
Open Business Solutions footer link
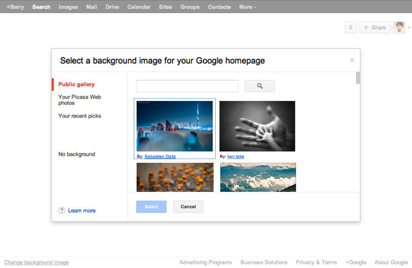coord(264,262)
